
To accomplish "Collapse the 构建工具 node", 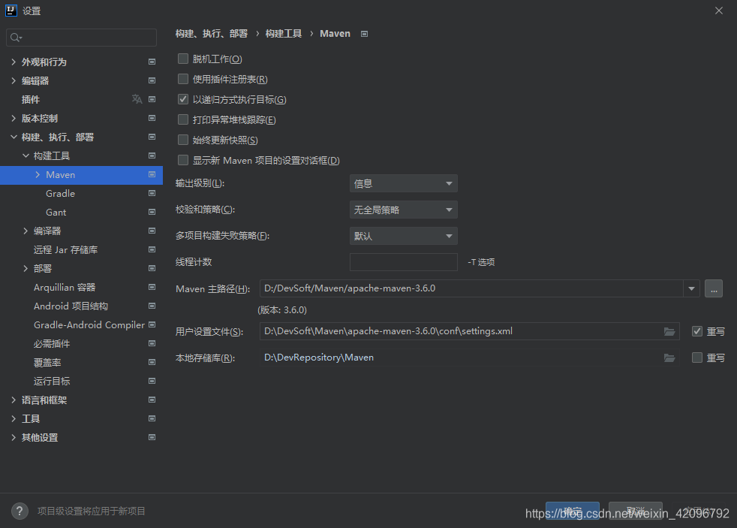I will coord(26,155).
